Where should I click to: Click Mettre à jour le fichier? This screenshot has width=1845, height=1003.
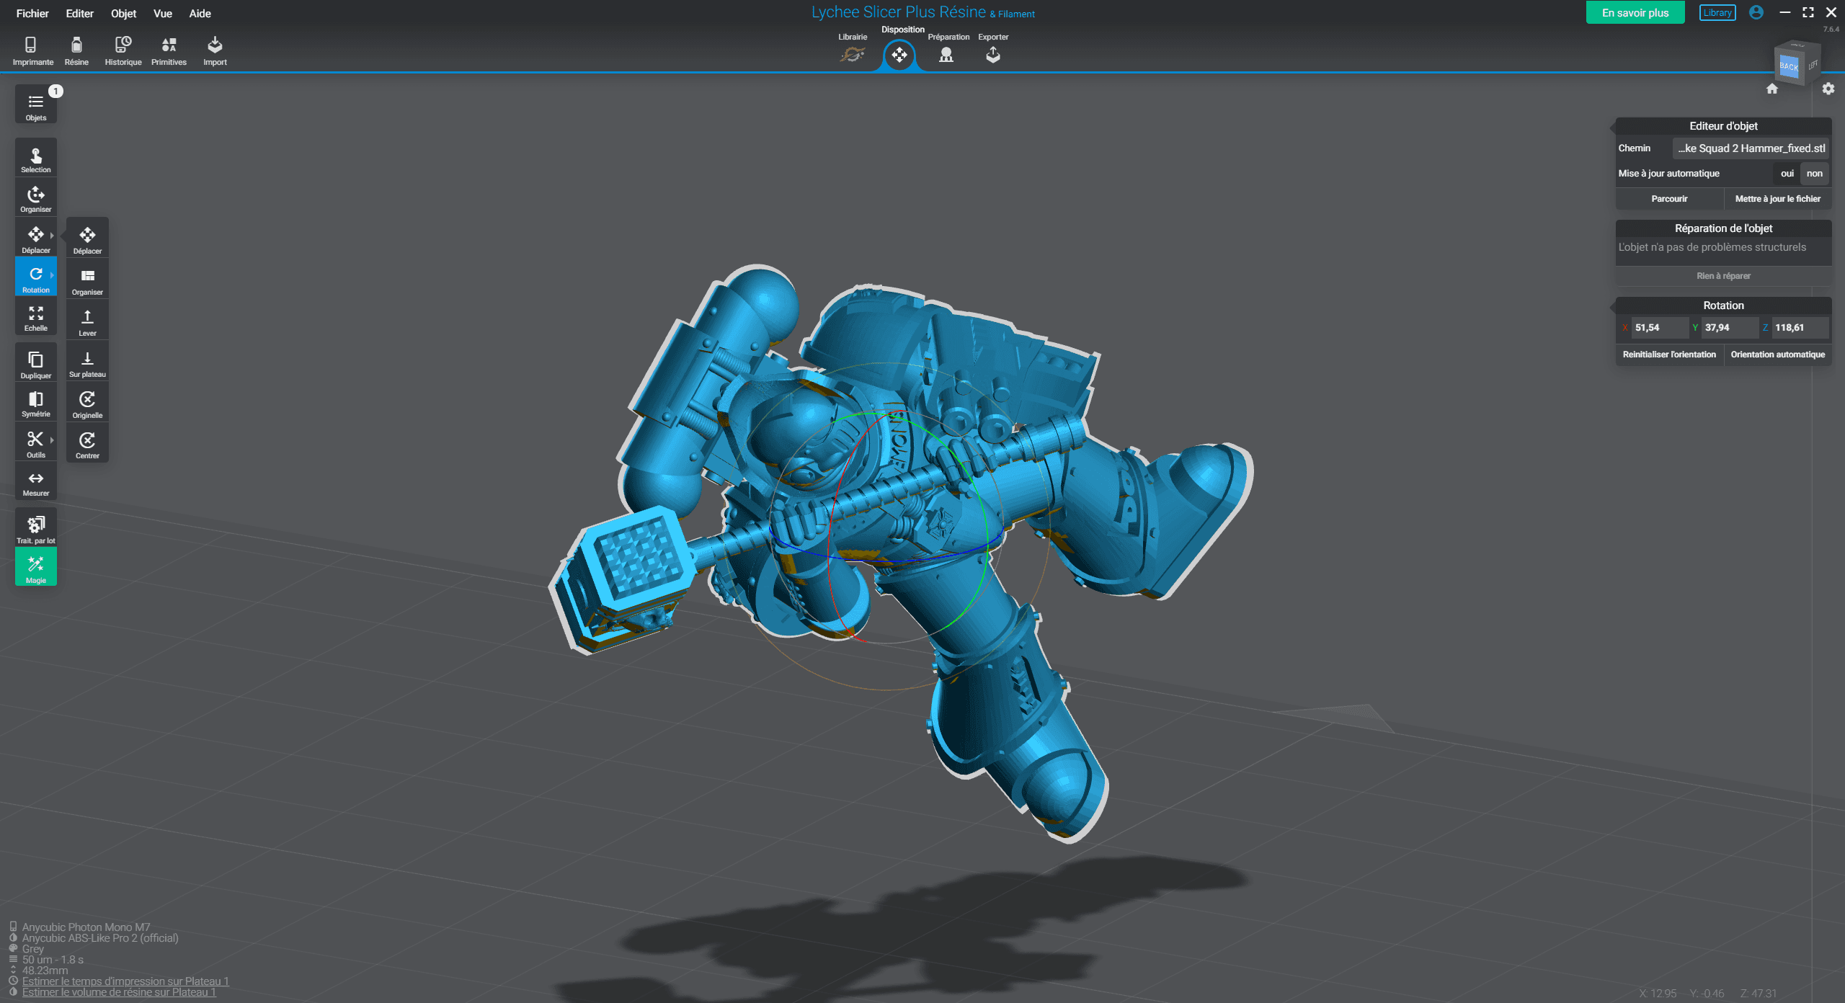tap(1777, 199)
